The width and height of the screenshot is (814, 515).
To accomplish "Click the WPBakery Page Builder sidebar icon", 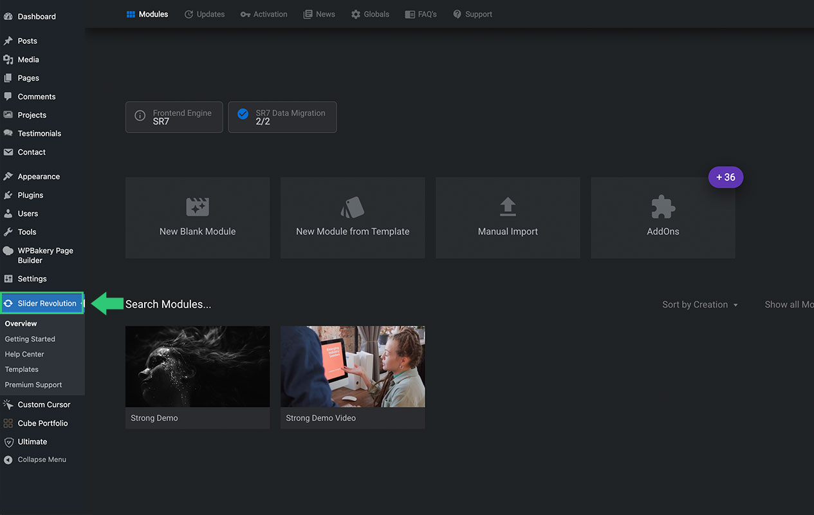I will [x=8, y=251].
